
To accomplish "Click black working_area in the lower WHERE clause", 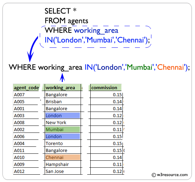I will (60, 68).
